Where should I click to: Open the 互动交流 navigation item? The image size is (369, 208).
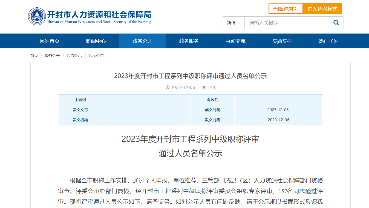236,41
